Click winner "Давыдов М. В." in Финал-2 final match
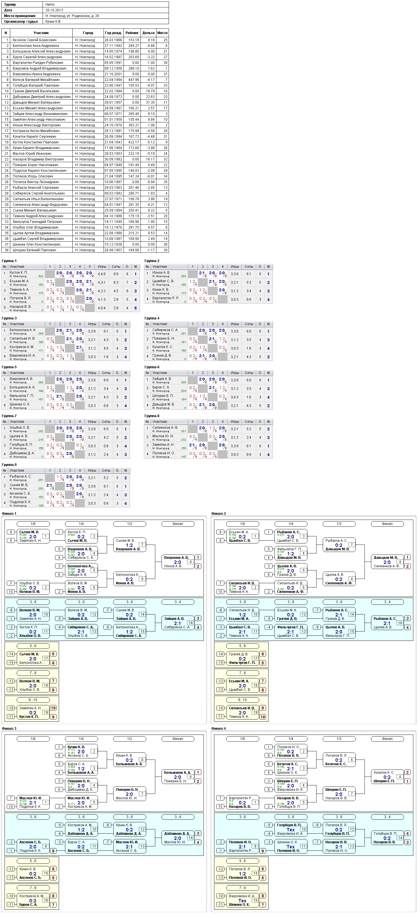The height and width of the screenshot is (914, 419). [385, 557]
